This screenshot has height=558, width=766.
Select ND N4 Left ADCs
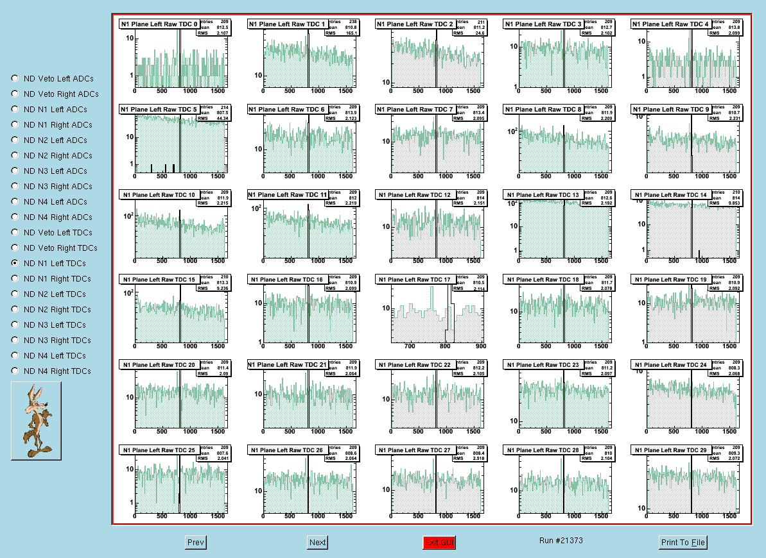15,201
